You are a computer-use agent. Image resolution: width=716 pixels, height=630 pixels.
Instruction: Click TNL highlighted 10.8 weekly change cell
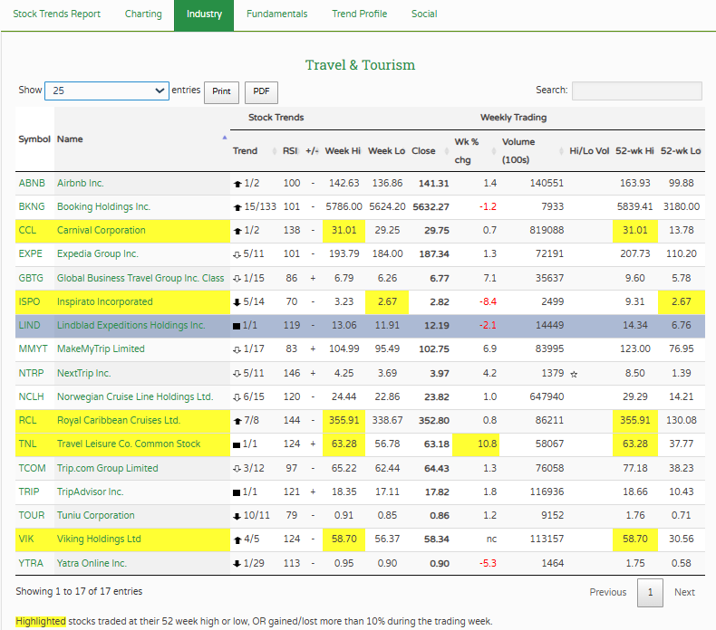point(476,444)
